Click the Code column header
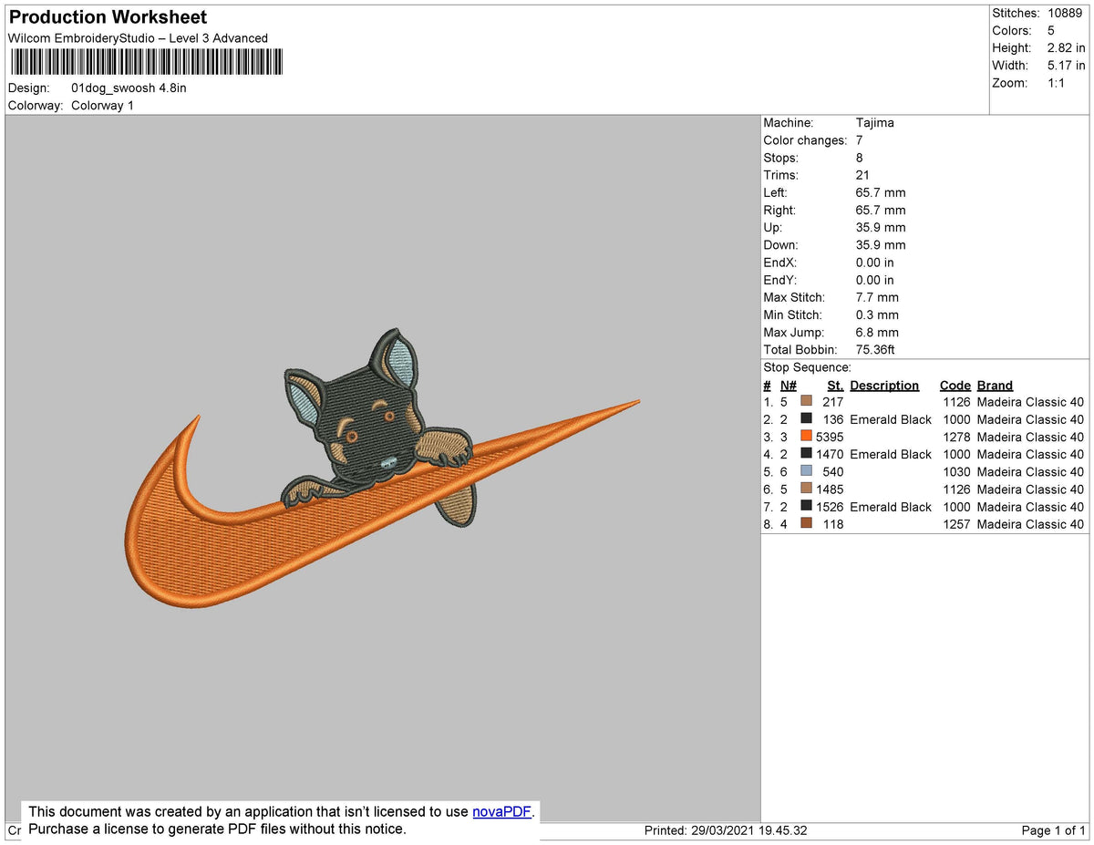 click(955, 385)
